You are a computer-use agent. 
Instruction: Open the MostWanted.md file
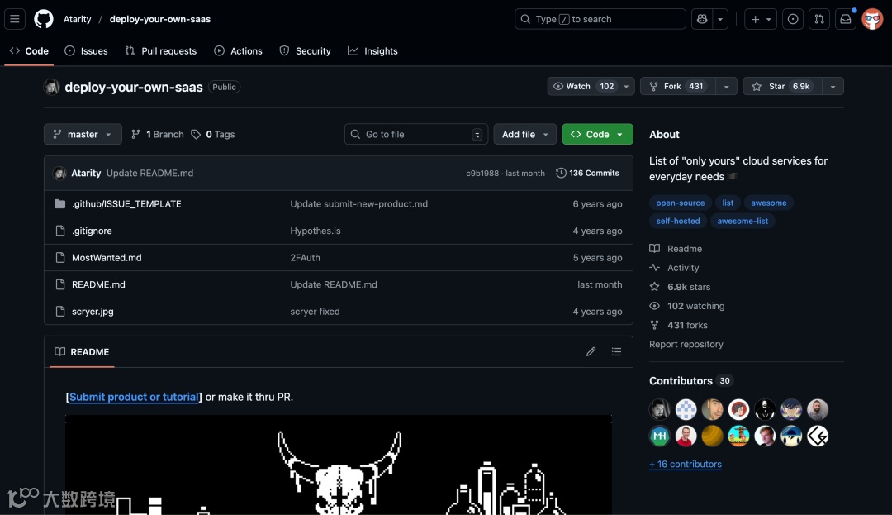[x=107, y=257]
